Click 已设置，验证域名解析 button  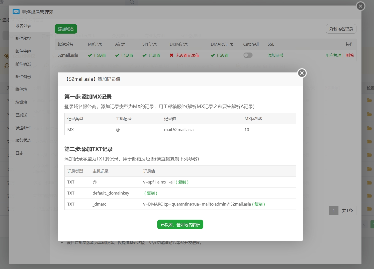[180, 224]
